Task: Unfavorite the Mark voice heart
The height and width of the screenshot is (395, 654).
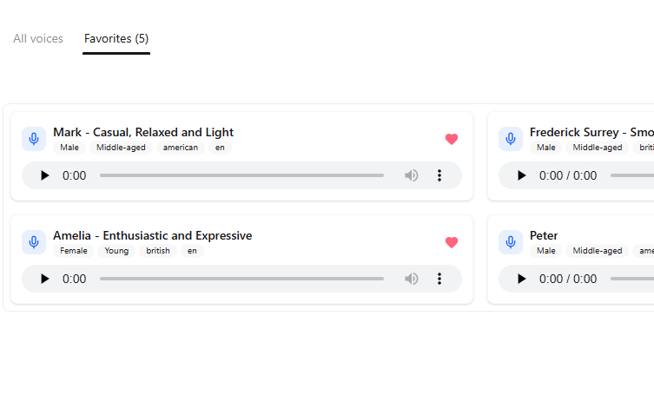Action: (x=452, y=139)
